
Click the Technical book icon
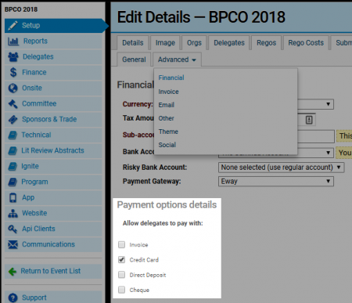click(x=13, y=135)
